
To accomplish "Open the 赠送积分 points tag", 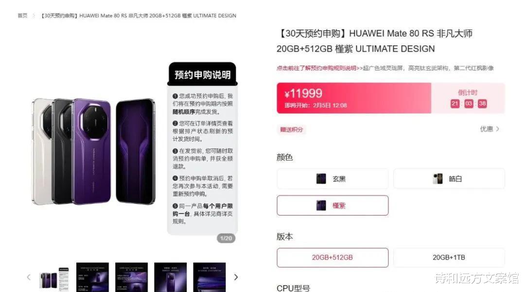I will (291, 129).
